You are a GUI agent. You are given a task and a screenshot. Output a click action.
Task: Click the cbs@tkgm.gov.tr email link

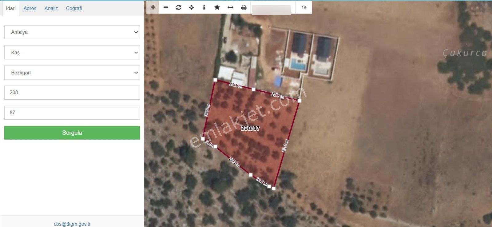coord(72,224)
